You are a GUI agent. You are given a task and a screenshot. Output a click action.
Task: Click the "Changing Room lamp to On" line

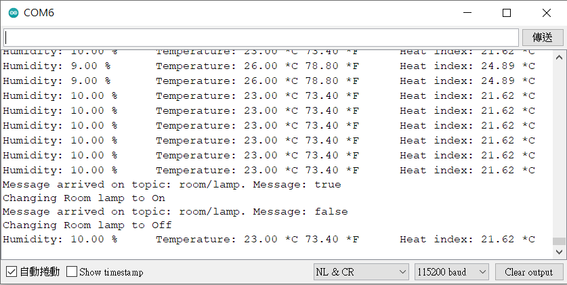[x=84, y=198]
